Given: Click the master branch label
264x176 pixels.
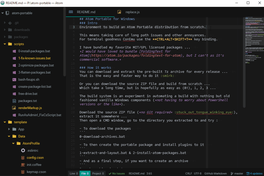Looking at the screenshot, I should point(239,173).
